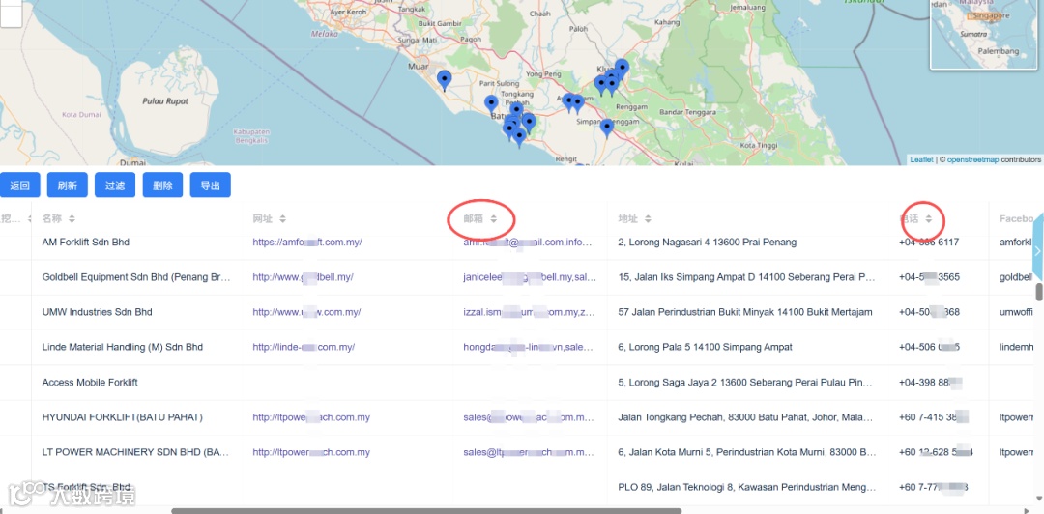Screen dimensions: 1044x514
Task: Click address 6, Jalan Kota Murni 5
Action: (747, 453)
